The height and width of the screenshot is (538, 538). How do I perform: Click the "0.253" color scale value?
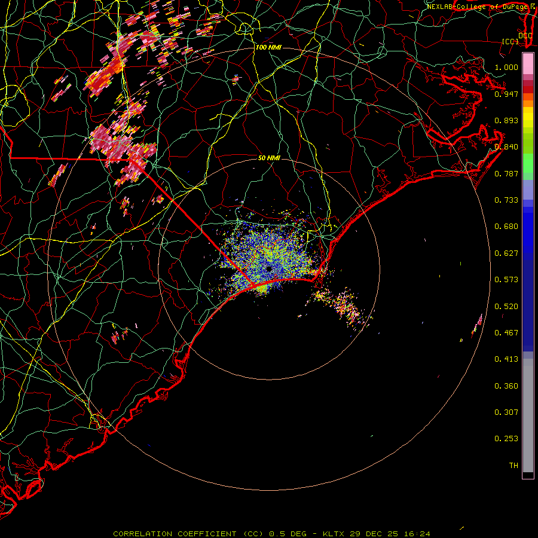click(x=506, y=439)
